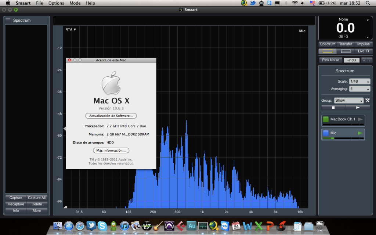Viewport: 376px width, 235px height.
Task: Increase pink noise level with plus button
Action: click(364, 60)
